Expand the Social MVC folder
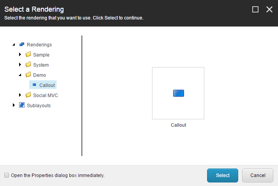Viewport: 278px width, 186px height. click(x=20, y=95)
